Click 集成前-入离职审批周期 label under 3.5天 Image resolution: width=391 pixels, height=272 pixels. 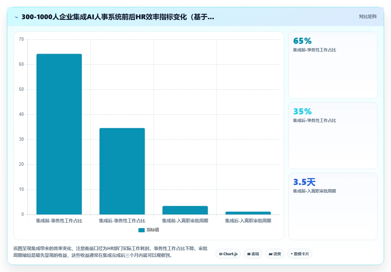coord(314,191)
